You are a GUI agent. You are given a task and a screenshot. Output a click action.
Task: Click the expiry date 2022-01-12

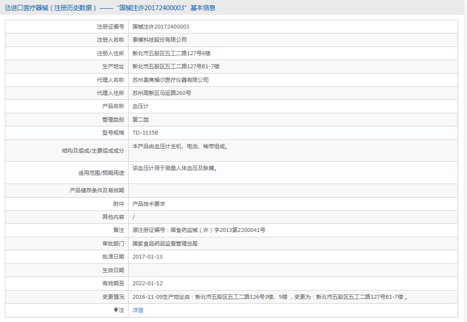click(147, 283)
